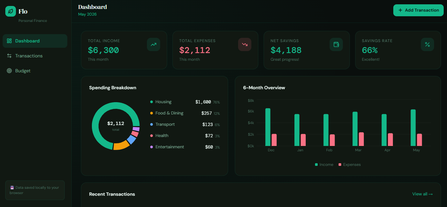This screenshot has height=207, width=447.
Task: Click the $4,188 net savings value
Action: 286,50
